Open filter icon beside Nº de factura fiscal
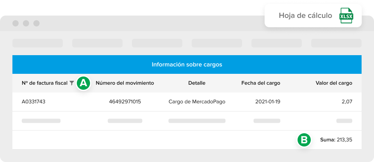 click(72, 83)
